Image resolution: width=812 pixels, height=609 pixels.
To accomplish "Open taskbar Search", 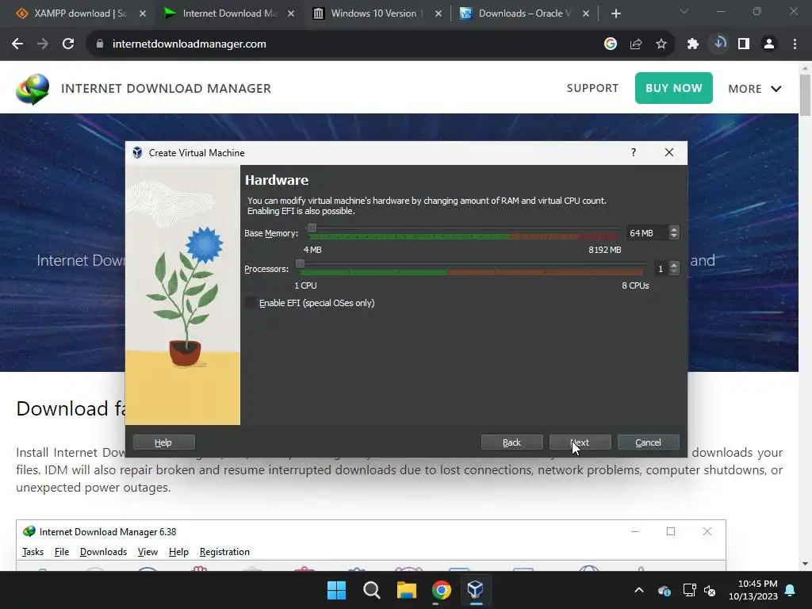I will point(371,590).
